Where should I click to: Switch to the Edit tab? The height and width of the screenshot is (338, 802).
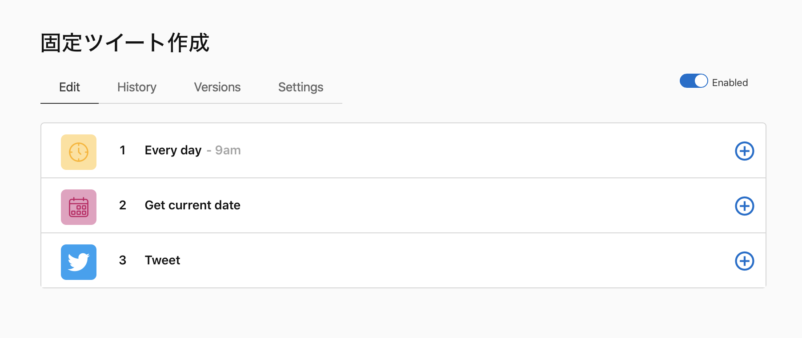point(69,87)
